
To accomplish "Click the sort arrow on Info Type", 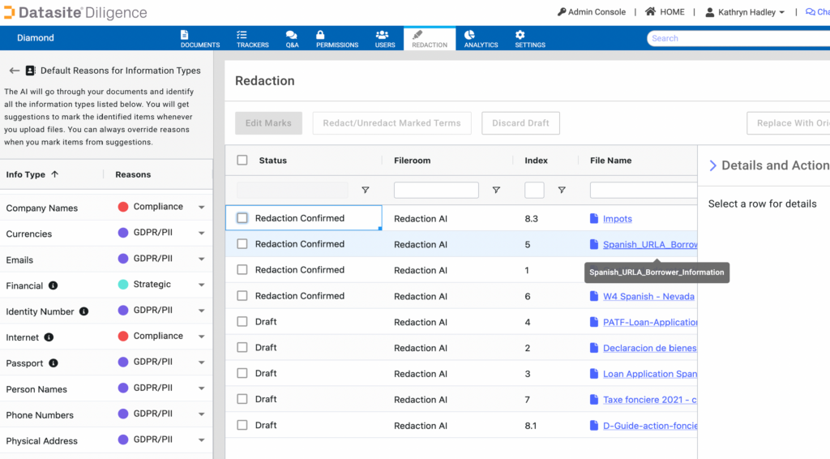I will tap(54, 174).
